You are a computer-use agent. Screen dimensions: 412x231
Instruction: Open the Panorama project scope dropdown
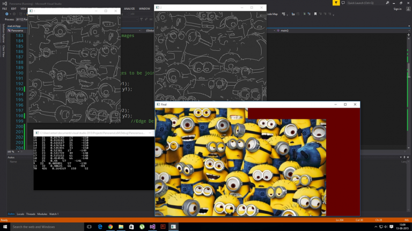17,31
